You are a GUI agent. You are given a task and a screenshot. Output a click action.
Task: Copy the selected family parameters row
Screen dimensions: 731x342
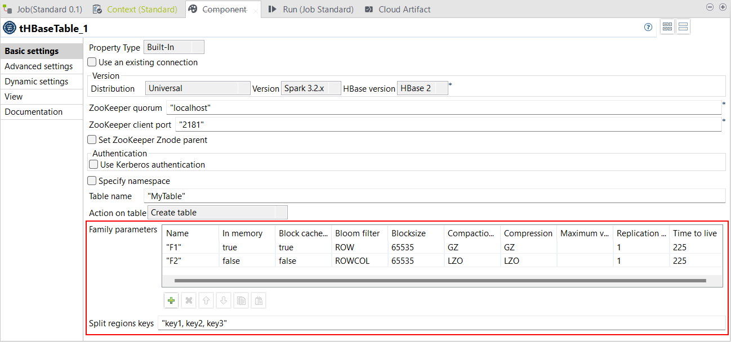point(241,300)
